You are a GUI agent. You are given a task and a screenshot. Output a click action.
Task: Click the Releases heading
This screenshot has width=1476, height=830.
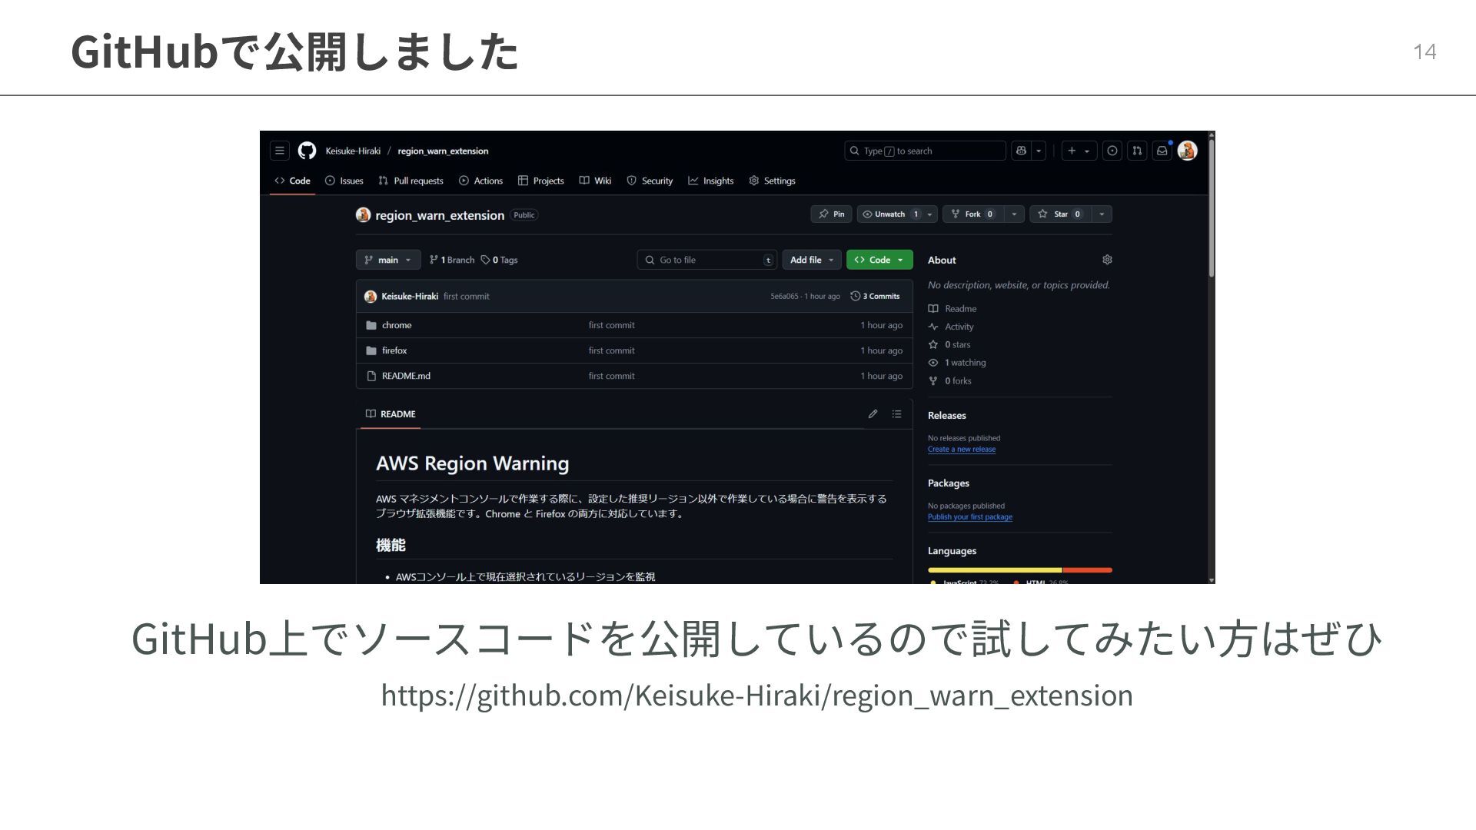(x=947, y=415)
